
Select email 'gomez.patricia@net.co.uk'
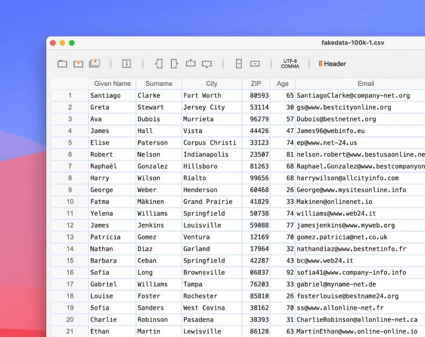click(x=360, y=237)
